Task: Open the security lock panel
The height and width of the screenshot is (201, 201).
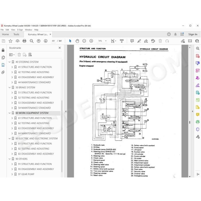Action: tap(3, 50)
